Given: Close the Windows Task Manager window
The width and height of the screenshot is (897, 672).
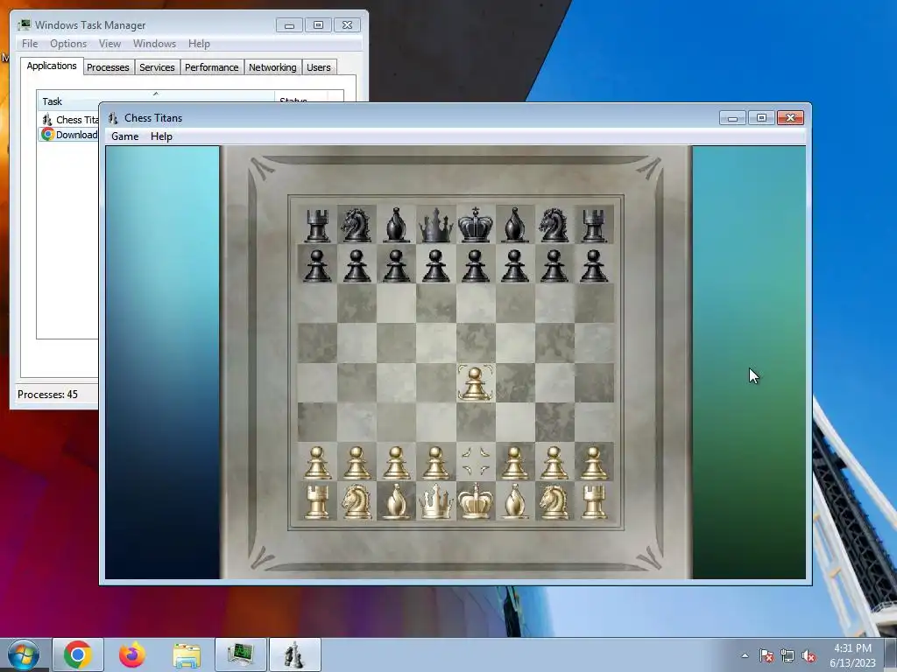Looking at the screenshot, I should pos(347,25).
